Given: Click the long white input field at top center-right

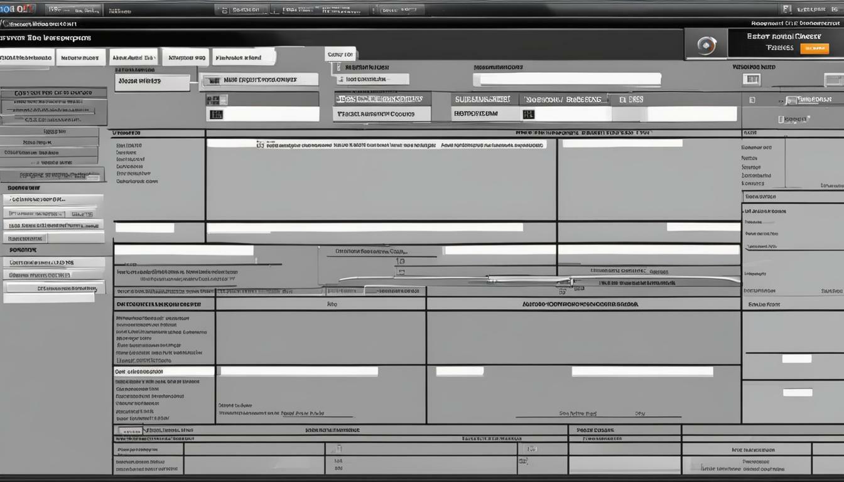Looking at the screenshot, I should (x=566, y=80).
